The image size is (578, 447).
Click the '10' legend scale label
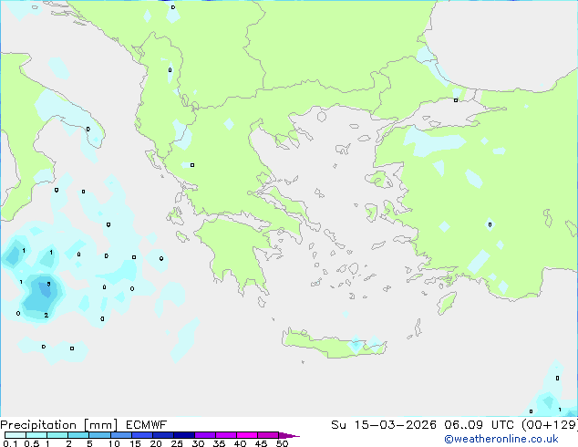(114, 443)
